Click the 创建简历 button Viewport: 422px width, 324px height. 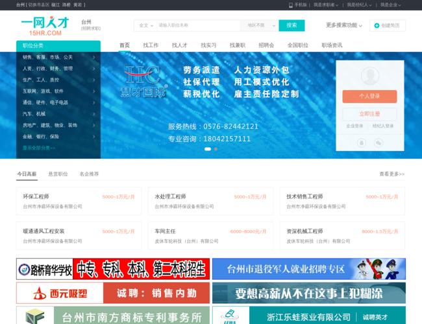click(x=388, y=25)
